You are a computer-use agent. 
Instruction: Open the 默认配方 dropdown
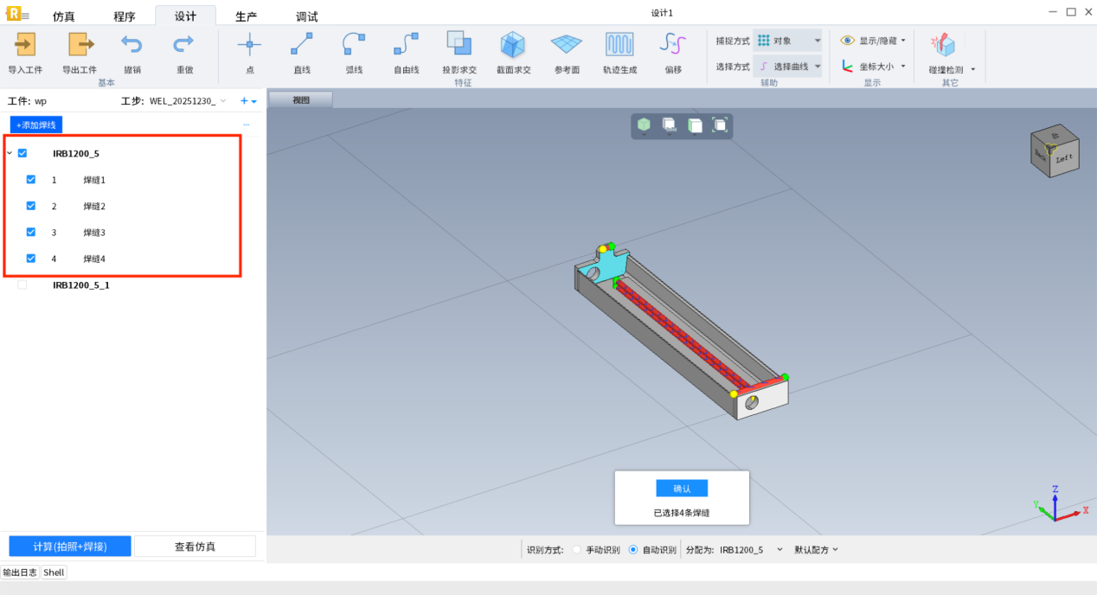tap(817, 550)
